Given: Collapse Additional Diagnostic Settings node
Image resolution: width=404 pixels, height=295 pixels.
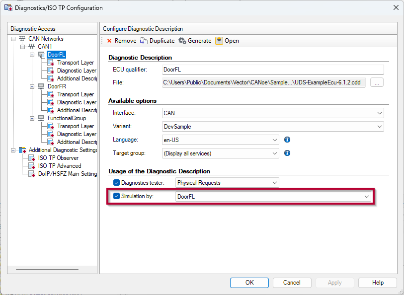Looking at the screenshot, I should coord(13,150).
